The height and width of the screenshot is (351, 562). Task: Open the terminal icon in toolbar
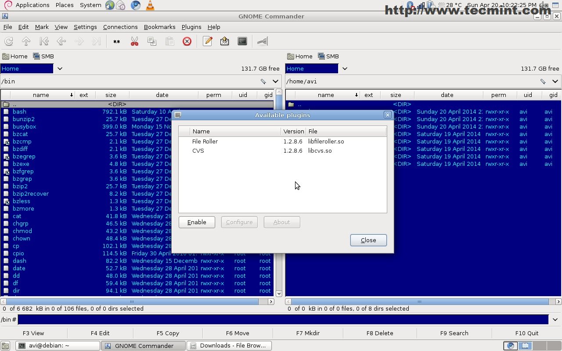coord(242,41)
